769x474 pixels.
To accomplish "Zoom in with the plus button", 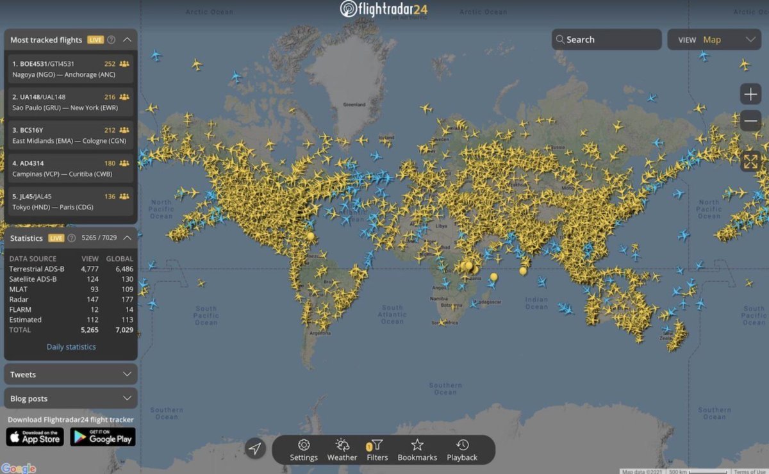I will click(750, 94).
